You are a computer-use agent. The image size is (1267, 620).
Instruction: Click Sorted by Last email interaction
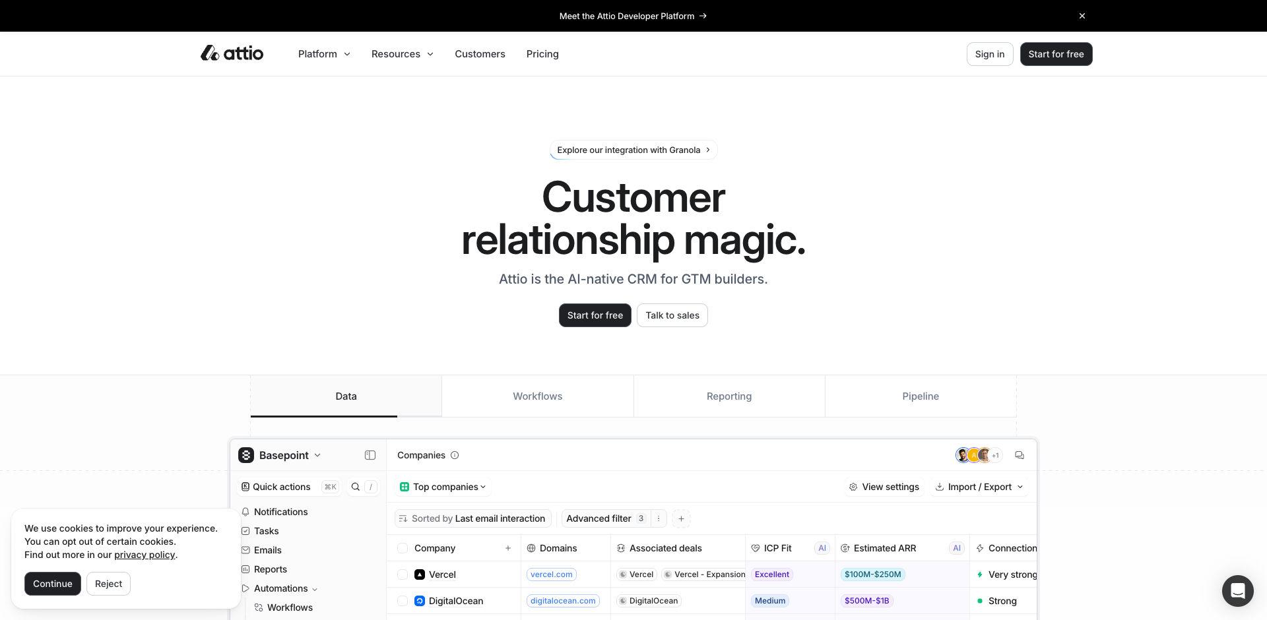pyautogui.click(x=472, y=518)
